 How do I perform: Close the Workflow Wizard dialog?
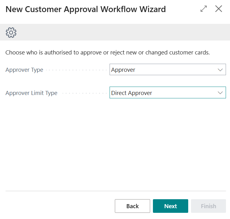pos(219,9)
